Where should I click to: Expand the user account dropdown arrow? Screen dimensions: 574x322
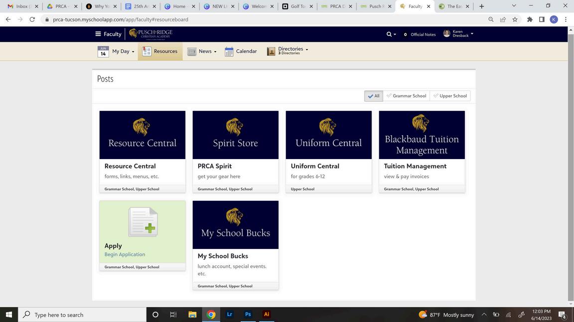click(472, 34)
